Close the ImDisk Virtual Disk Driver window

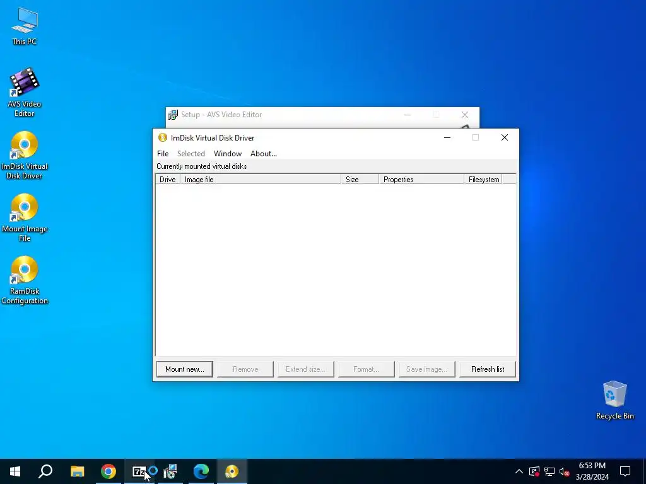504,137
